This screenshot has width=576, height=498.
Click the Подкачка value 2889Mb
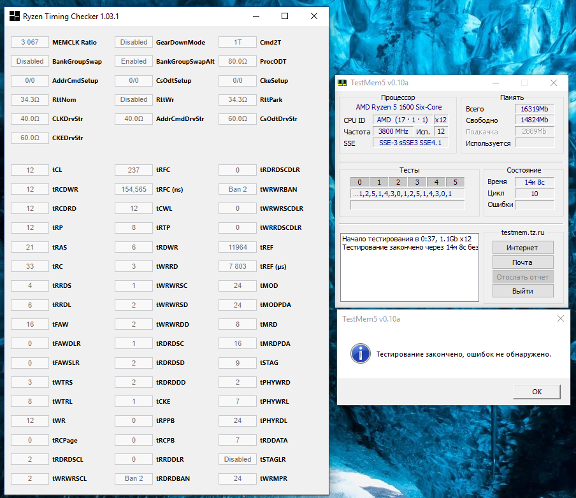[x=535, y=131]
